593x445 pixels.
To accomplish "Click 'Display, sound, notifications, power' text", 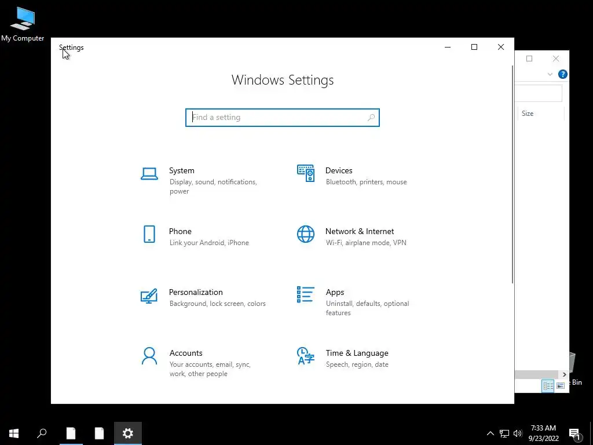I will click(x=213, y=187).
